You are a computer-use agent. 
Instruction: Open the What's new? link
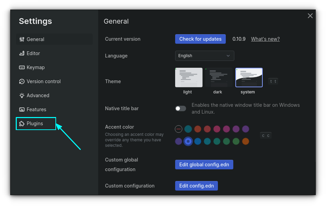tap(265, 39)
